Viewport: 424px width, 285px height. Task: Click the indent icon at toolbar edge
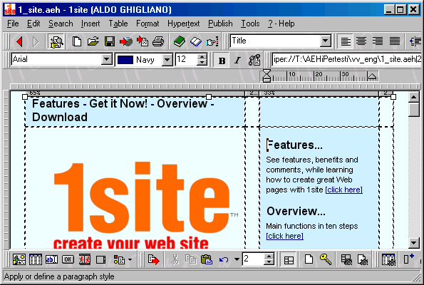pyautogui.click(x=415, y=41)
